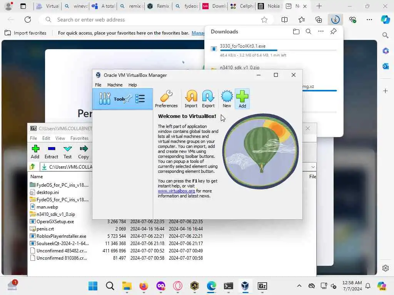Select the Tools item in VirtualBox sidebar
The height and width of the screenshot is (295, 394).
122,99
